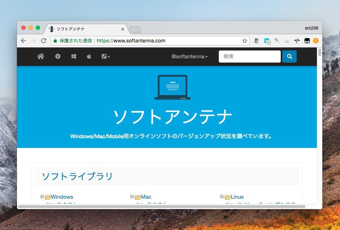This screenshot has width=340, height=230.
Task: Open the info circle icon in navbar
Action: [58, 57]
